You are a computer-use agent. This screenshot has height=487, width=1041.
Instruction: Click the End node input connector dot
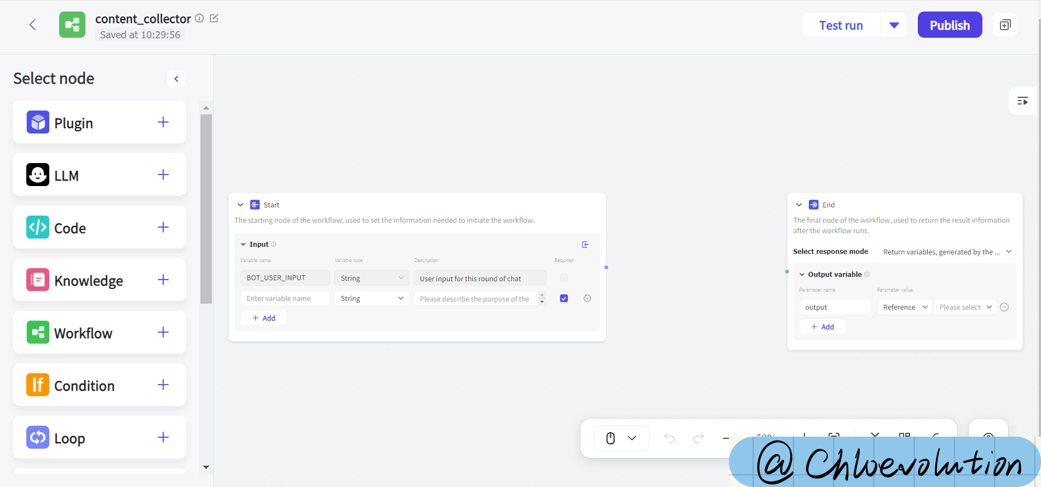tap(787, 271)
